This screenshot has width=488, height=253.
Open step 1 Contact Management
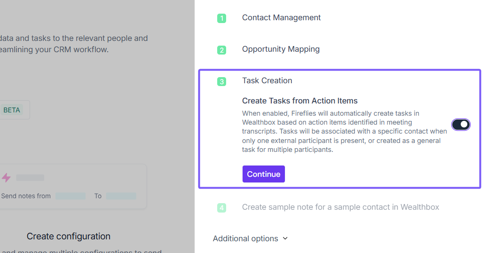[x=281, y=18]
